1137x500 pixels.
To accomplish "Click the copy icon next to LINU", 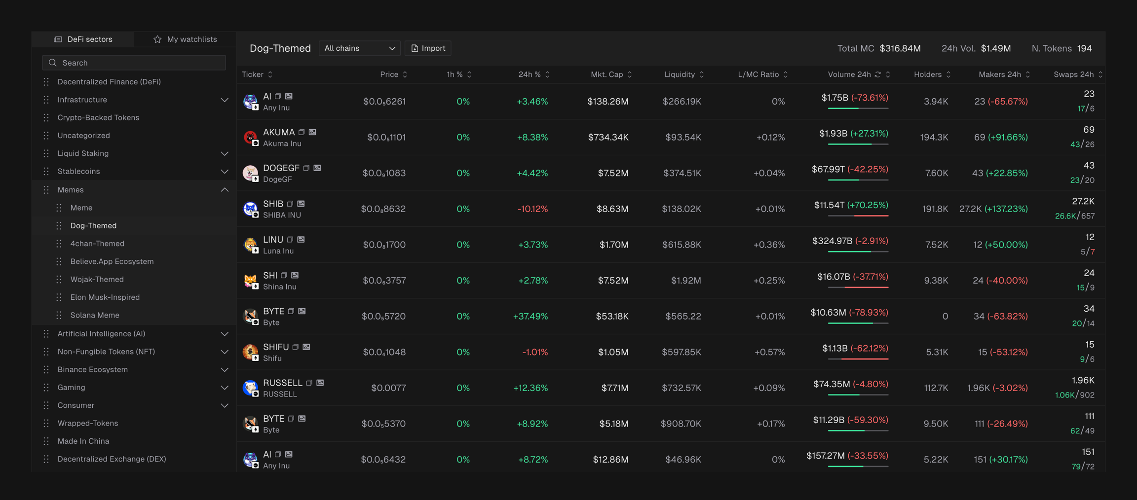I will pos(290,240).
